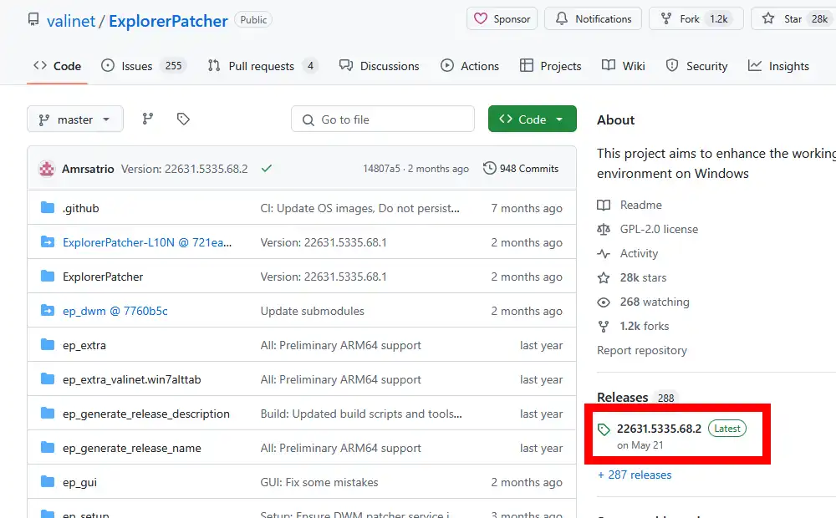The height and width of the screenshot is (518, 836).
Task: Open the ep_gui folder
Action: pyautogui.click(x=80, y=482)
